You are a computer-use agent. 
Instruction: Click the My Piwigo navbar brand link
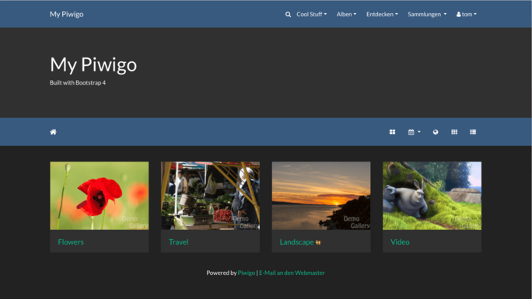[67, 14]
